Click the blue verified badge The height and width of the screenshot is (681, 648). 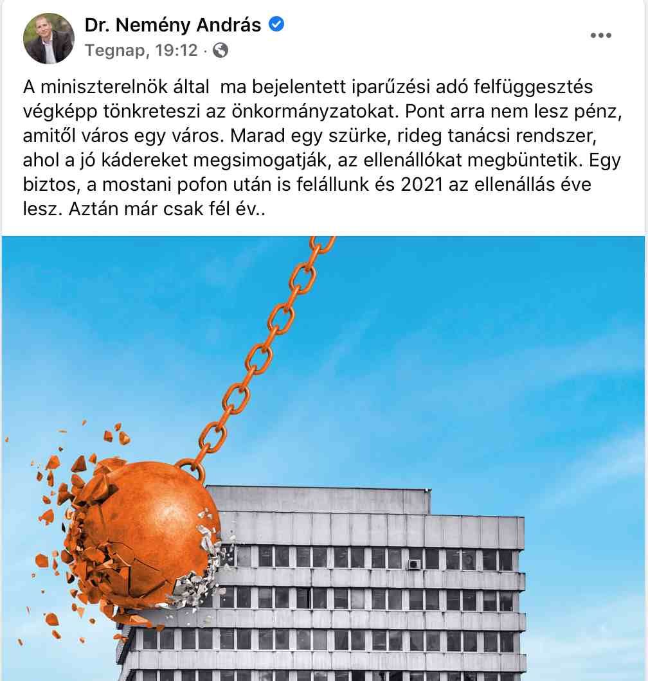pos(276,24)
